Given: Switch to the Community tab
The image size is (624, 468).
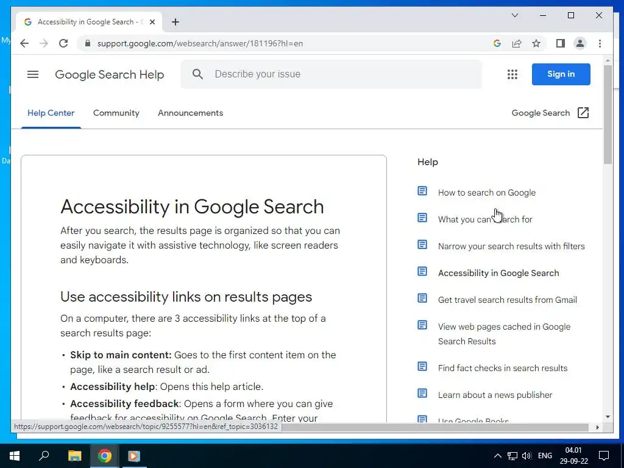Looking at the screenshot, I should 116,113.
